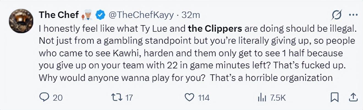
Task: Like the tweet with the heart icon
Action: (189, 97)
